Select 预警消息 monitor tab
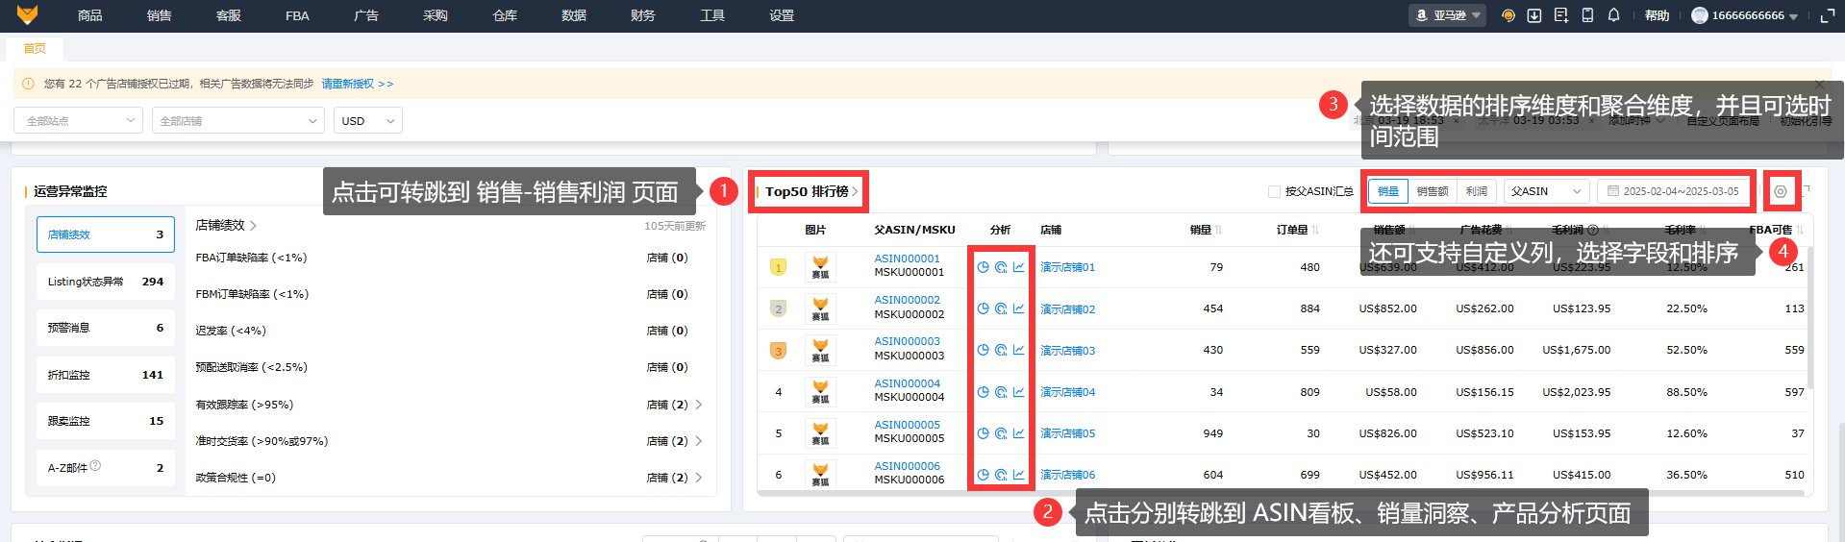The image size is (1845, 542). click(106, 328)
